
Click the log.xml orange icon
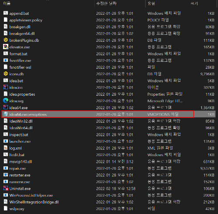coord(6,148)
